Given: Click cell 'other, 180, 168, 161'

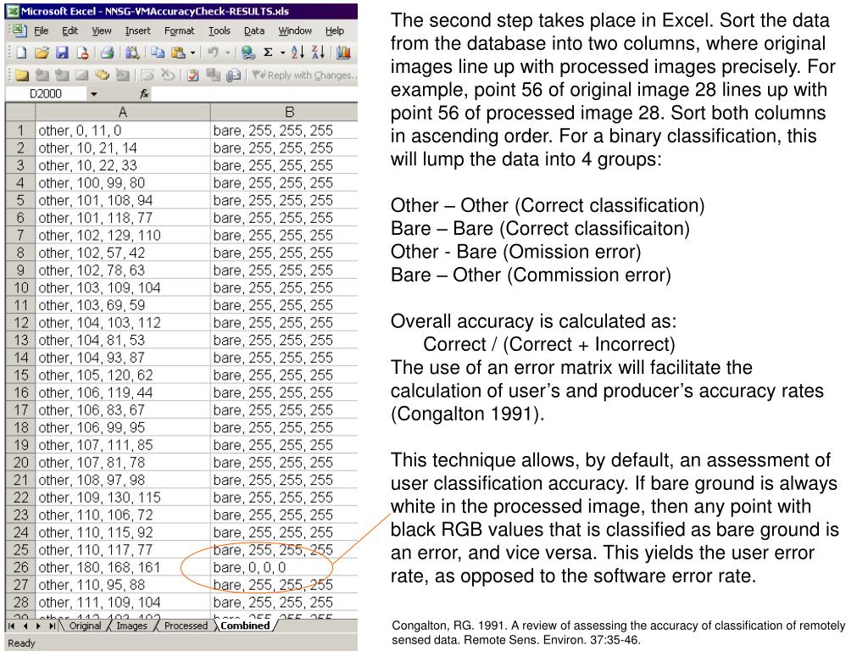Looking at the screenshot, I should point(123,567).
